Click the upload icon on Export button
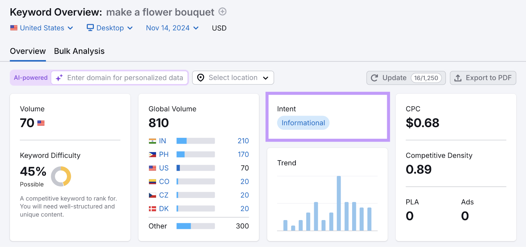The width and height of the screenshot is (526, 247). [458, 78]
